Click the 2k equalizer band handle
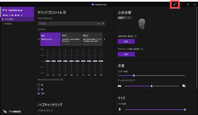198x115 pixels. coord(83,61)
